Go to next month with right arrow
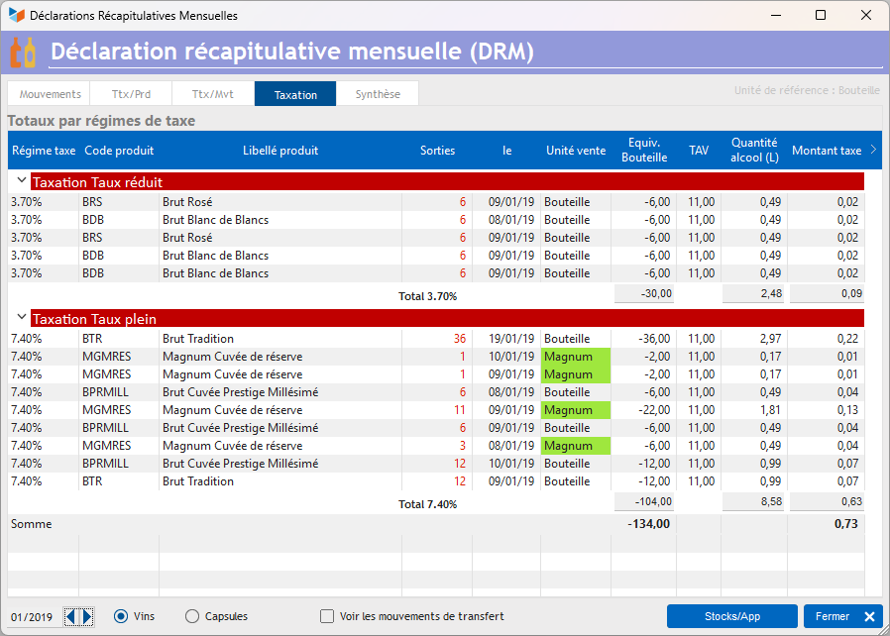Viewport: 890px width, 636px height. click(x=87, y=617)
